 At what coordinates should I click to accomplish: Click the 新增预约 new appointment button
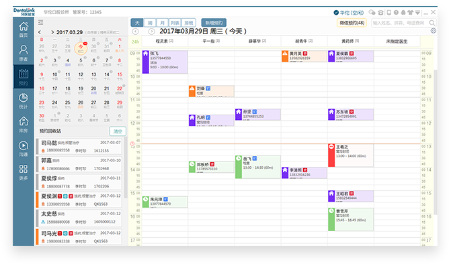point(214,23)
